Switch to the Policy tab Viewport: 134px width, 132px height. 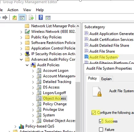[x=92, y=78]
